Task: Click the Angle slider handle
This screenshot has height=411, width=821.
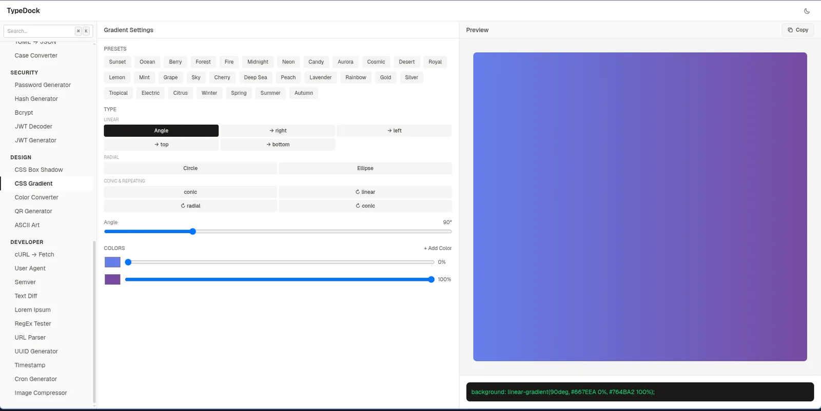Action: tap(193, 232)
